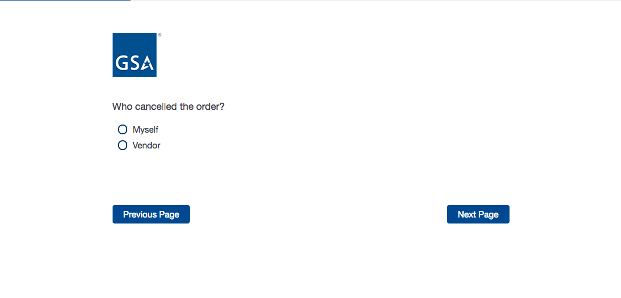This screenshot has height=298, width=621.
Task: Click the "Who cancelled the order?" question text
Action: [x=168, y=107]
